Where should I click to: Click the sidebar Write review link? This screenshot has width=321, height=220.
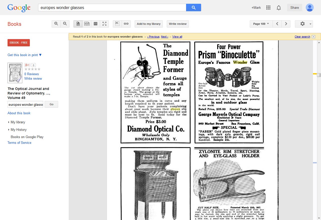click(x=33, y=78)
